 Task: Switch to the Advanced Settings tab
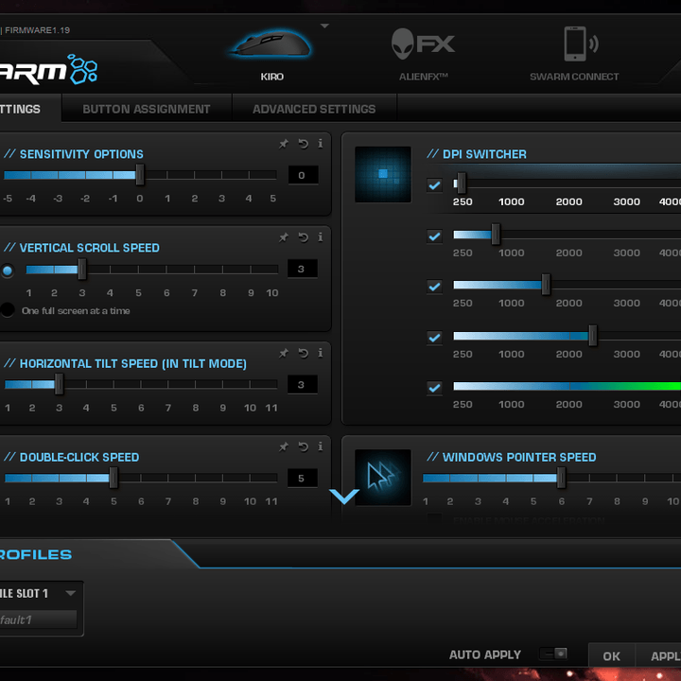(314, 109)
